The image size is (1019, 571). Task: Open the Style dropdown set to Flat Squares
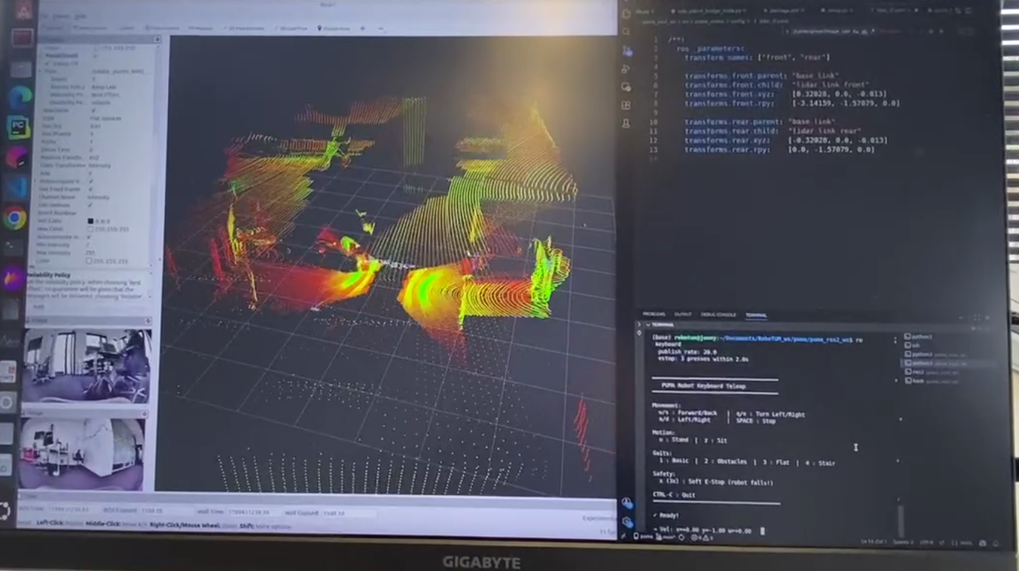click(x=109, y=119)
